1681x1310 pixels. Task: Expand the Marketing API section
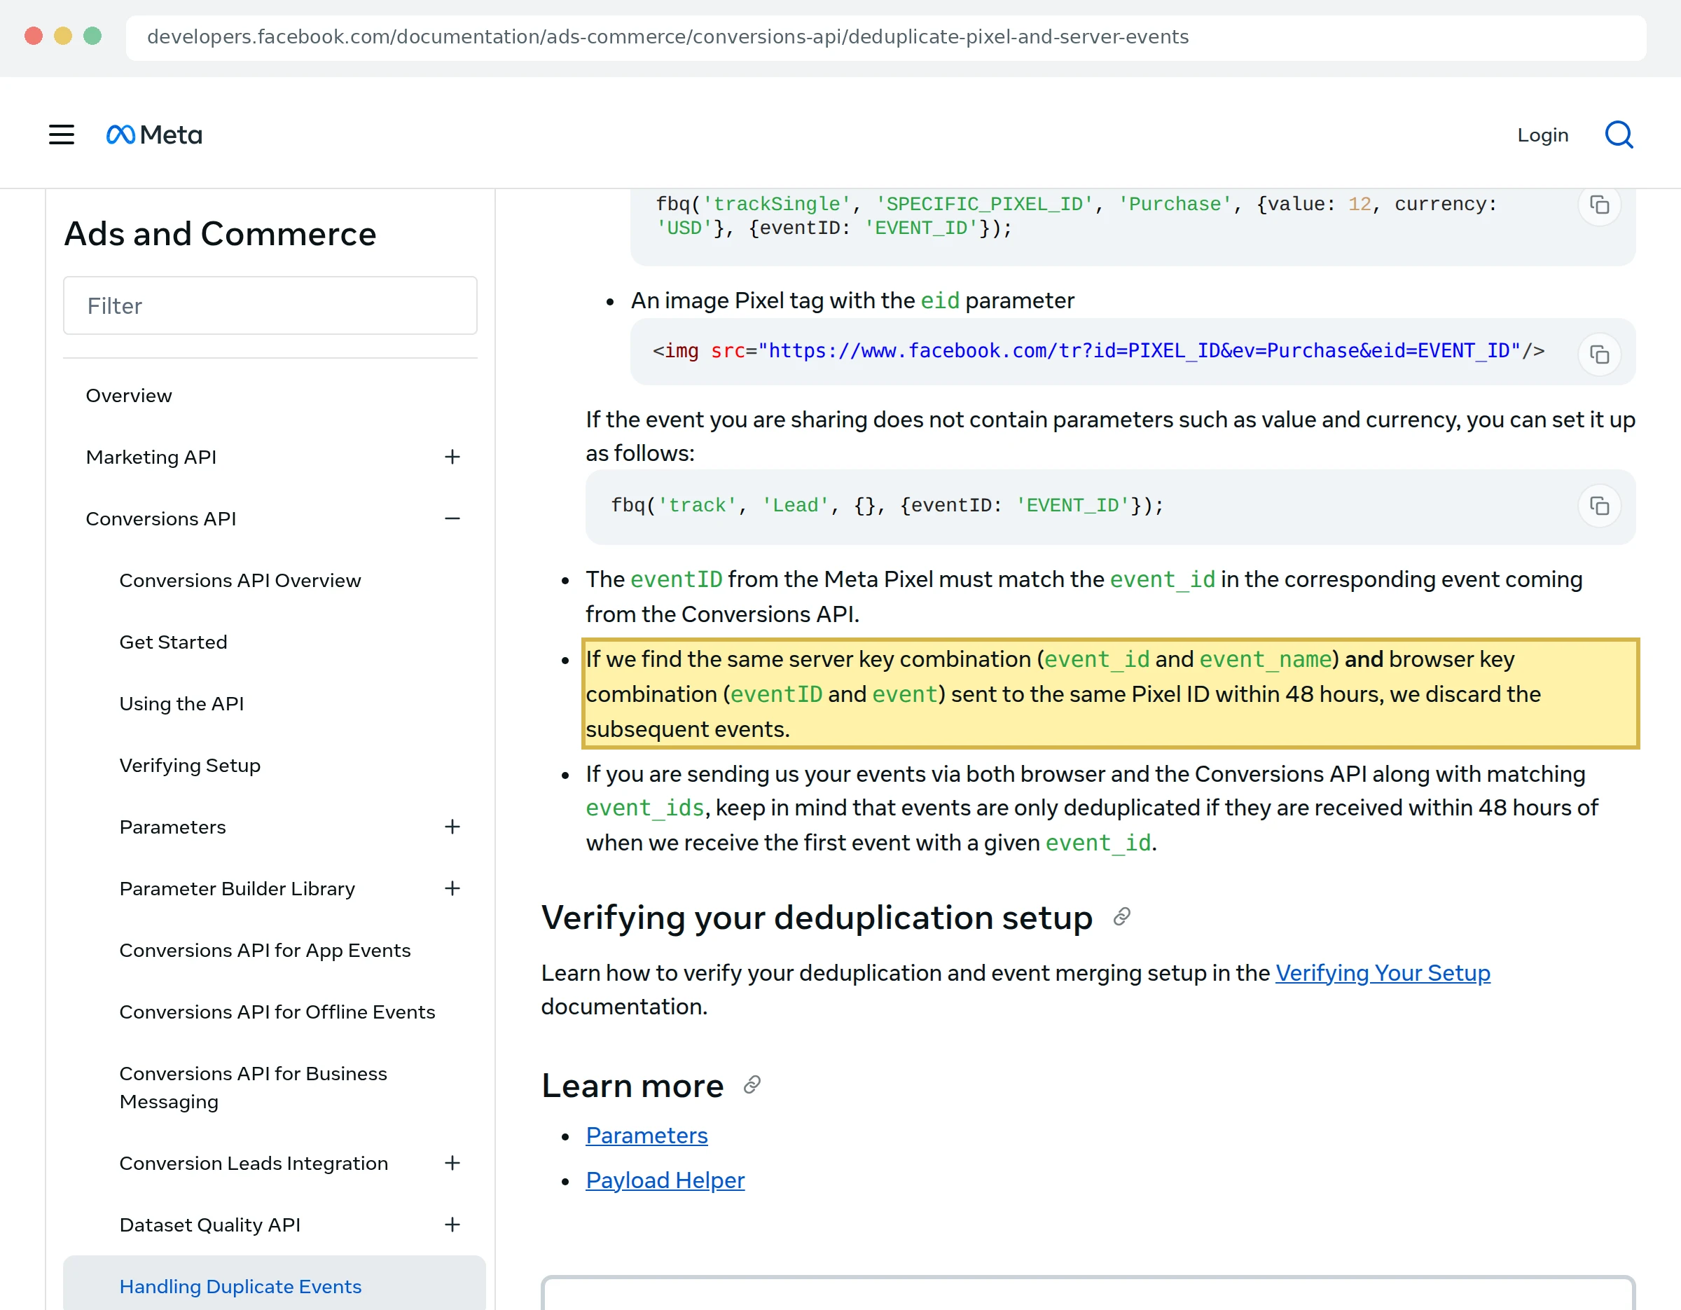(x=452, y=457)
